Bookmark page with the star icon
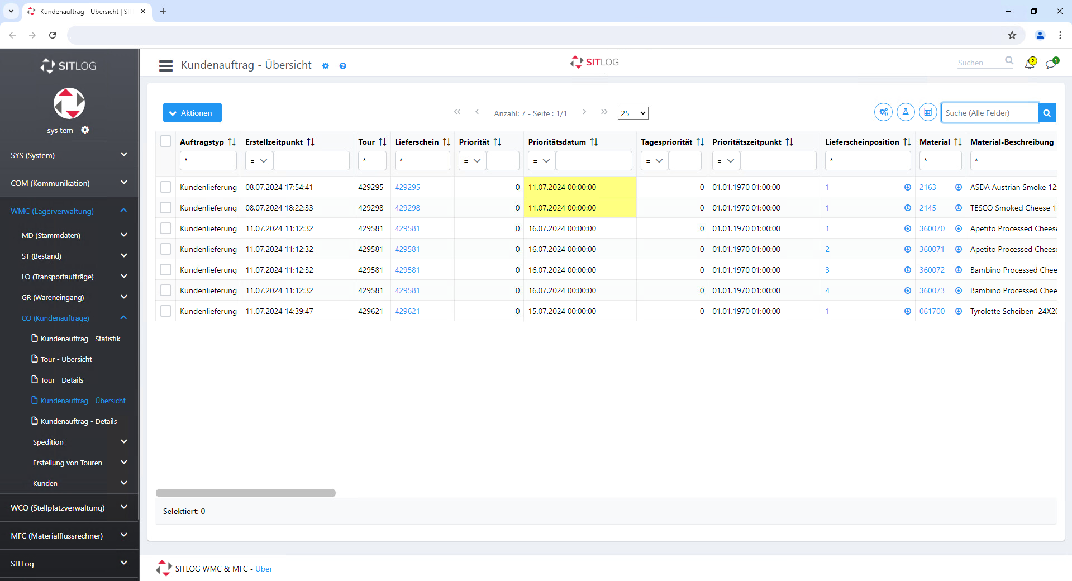The image size is (1072, 581). [x=1012, y=35]
